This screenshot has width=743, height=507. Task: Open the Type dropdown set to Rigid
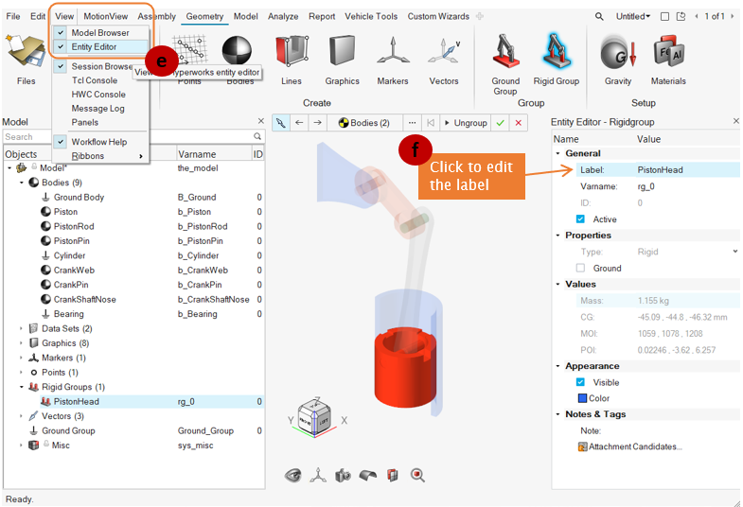[734, 252]
